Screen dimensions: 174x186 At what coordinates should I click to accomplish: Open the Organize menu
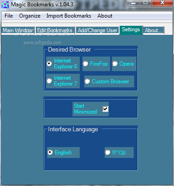click(x=30, y=16)
